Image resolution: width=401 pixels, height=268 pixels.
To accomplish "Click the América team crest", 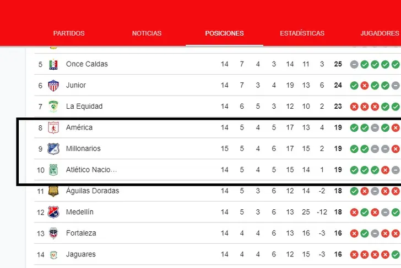I will coord(53,127).
